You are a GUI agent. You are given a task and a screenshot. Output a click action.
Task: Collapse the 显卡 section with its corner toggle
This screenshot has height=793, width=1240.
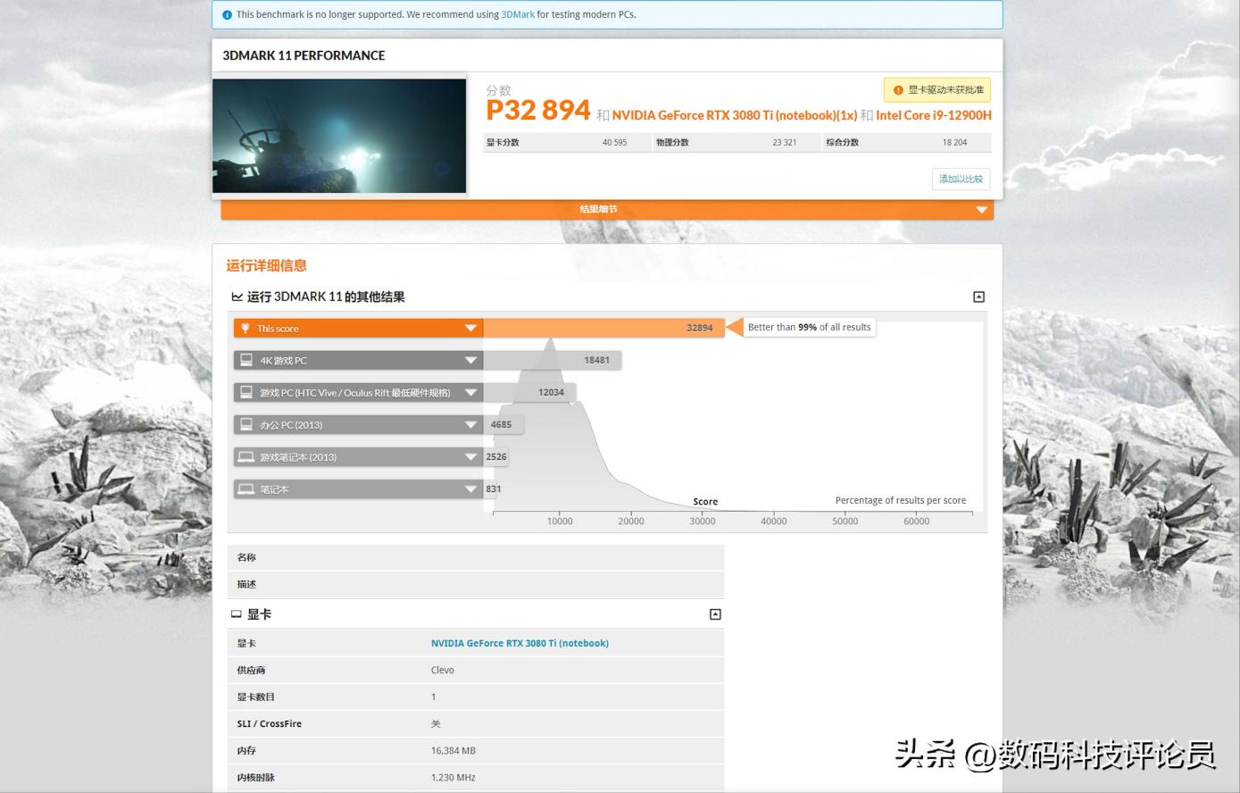coord(714,614)
